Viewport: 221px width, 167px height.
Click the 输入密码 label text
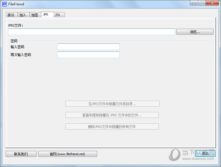(x=17, y=47)
